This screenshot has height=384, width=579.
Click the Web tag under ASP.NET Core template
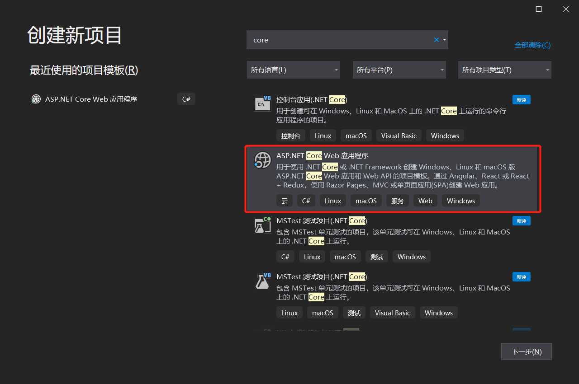point(425,201)
